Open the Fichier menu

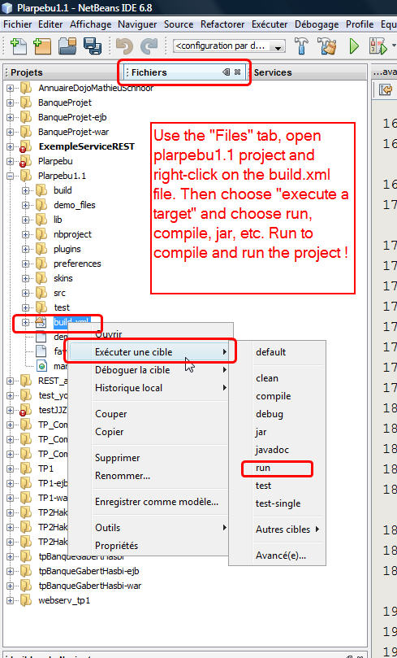click(18, 24)
